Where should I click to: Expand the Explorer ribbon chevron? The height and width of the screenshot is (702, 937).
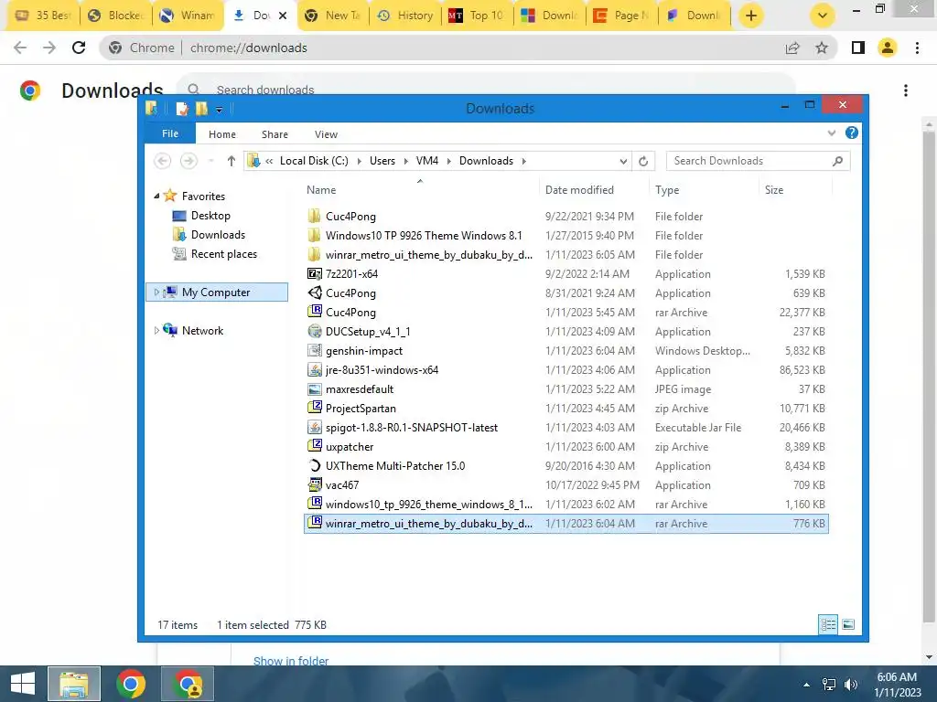click(831, 133)
